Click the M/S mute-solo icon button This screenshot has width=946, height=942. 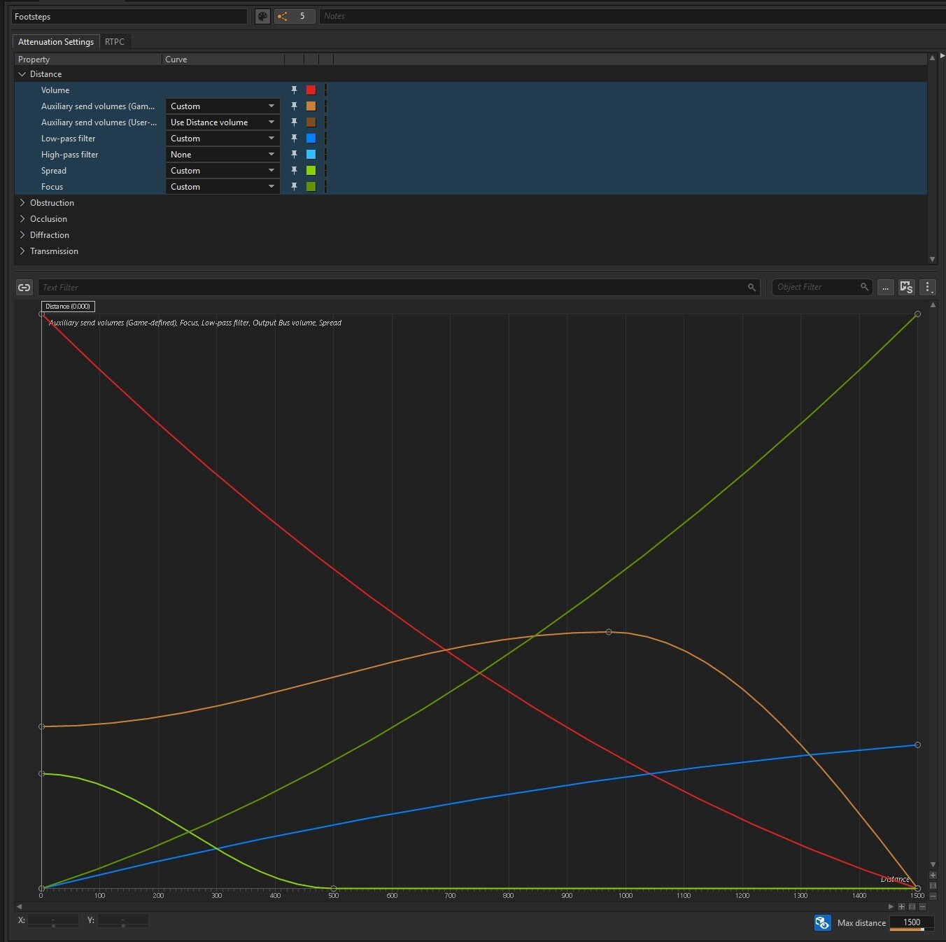(x=906, y=288)
